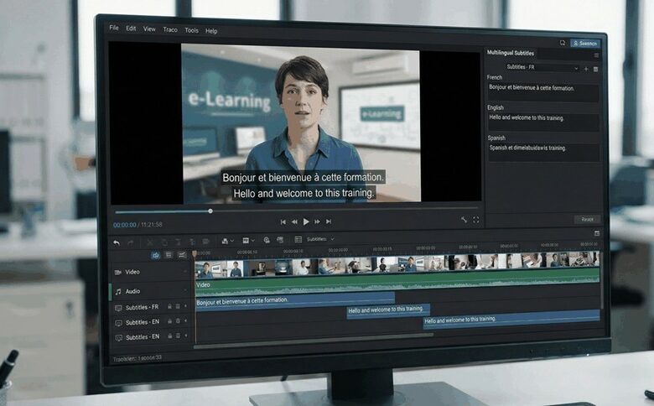Screen dimensions: 654x406
Task: Add a subtitle track with the plus icon
Action: [x=586, y=69]
